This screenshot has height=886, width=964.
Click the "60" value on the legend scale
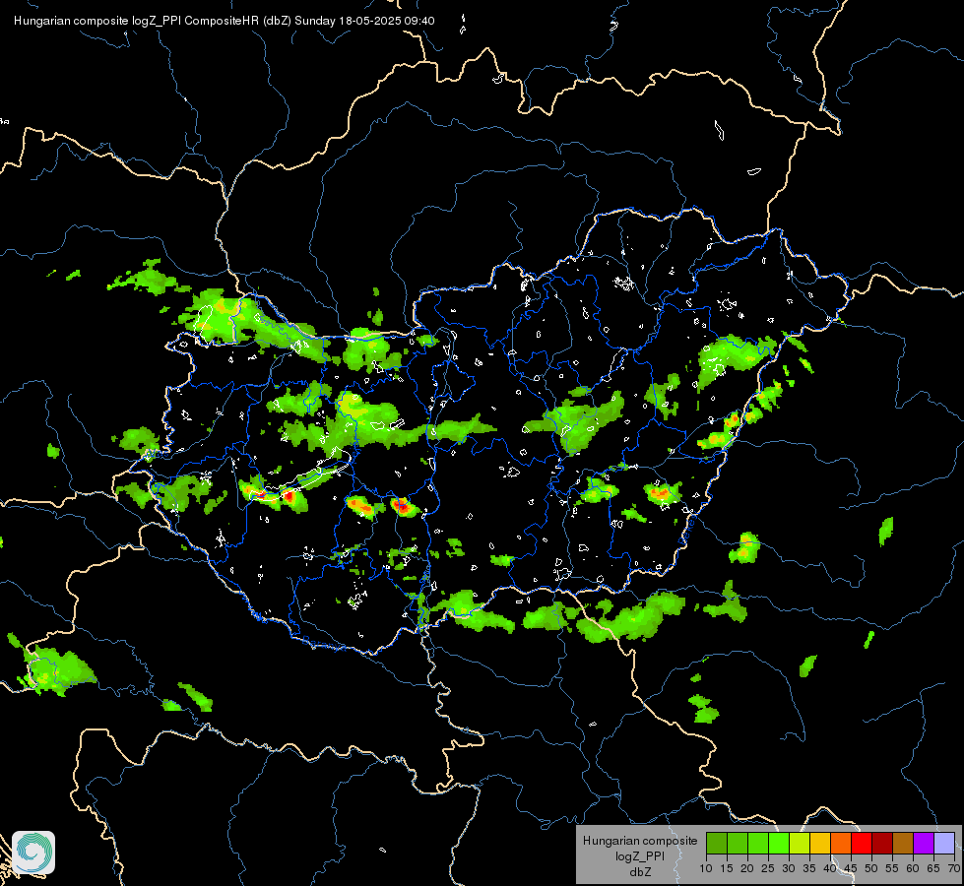click(x=913, y=869)
